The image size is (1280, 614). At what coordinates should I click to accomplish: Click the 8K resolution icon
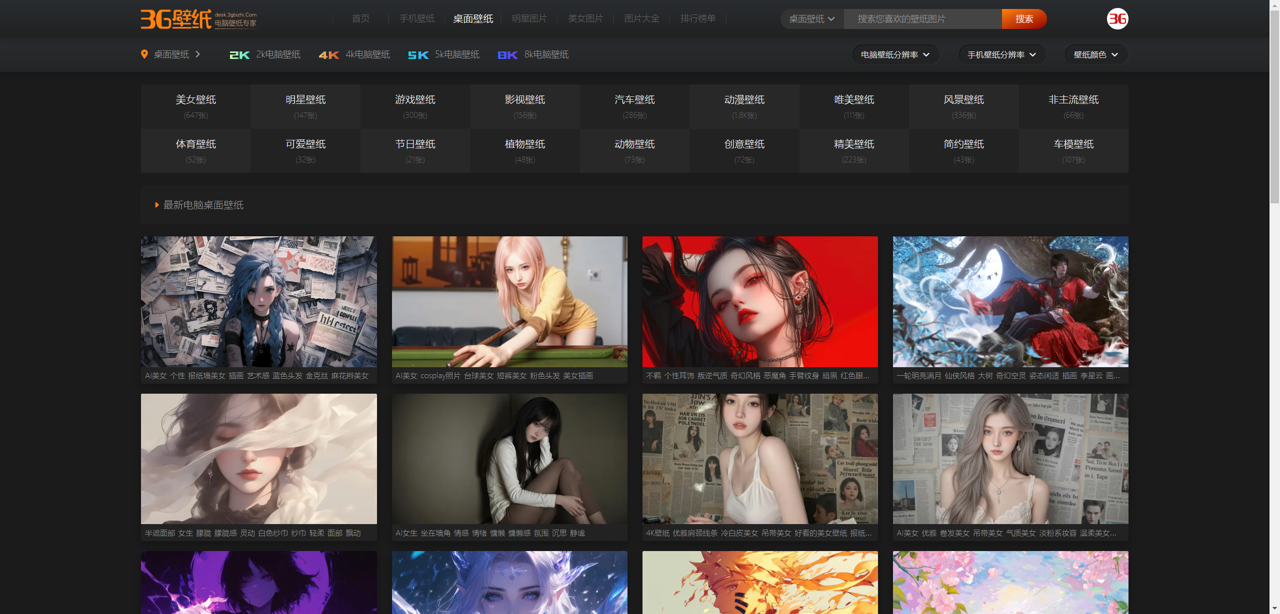507,55
